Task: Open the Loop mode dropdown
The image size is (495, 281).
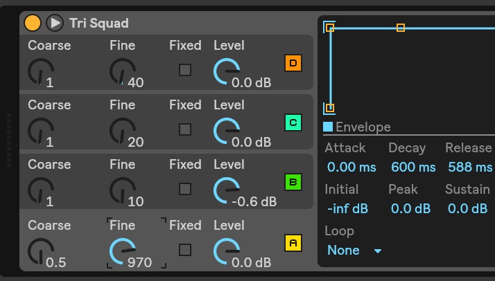Action: [x=354, y=251]
